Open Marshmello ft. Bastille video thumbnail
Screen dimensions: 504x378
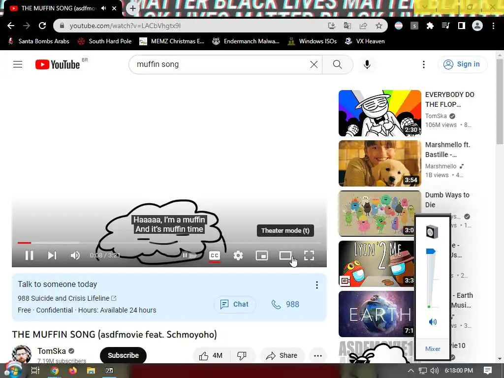pos(380,163)
